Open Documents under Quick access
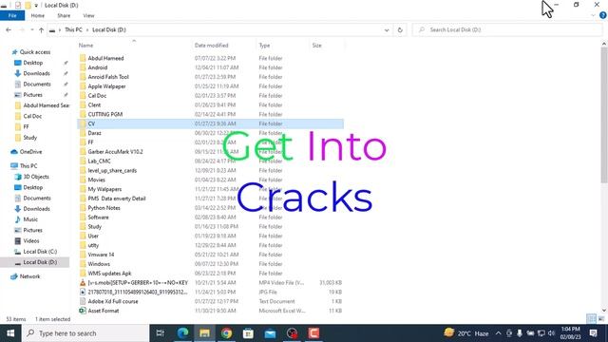The image size is (608, 342). pos(36,85)
